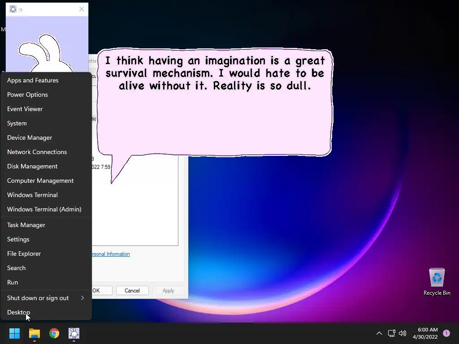Launch Google Chrome from the taskbar

click(x=54, y=333)
